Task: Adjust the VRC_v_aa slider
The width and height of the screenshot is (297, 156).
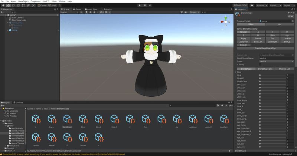Action: click(x=272, y=84)
